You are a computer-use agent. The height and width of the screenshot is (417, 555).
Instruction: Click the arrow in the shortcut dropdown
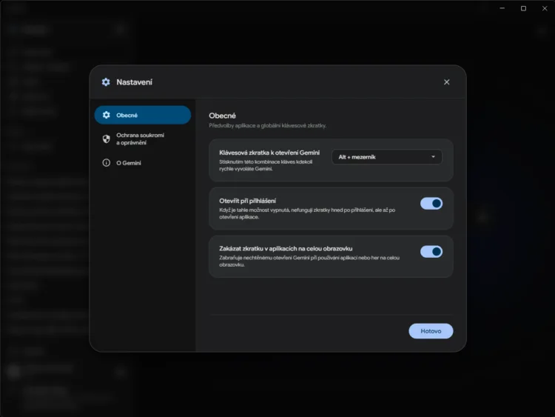pos(433,157)
